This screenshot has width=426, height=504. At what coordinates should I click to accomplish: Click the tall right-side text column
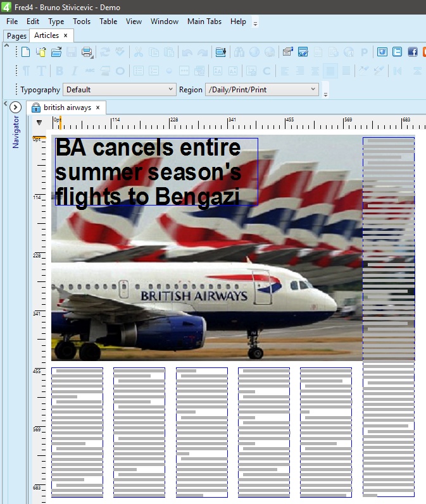click(389, 317)
